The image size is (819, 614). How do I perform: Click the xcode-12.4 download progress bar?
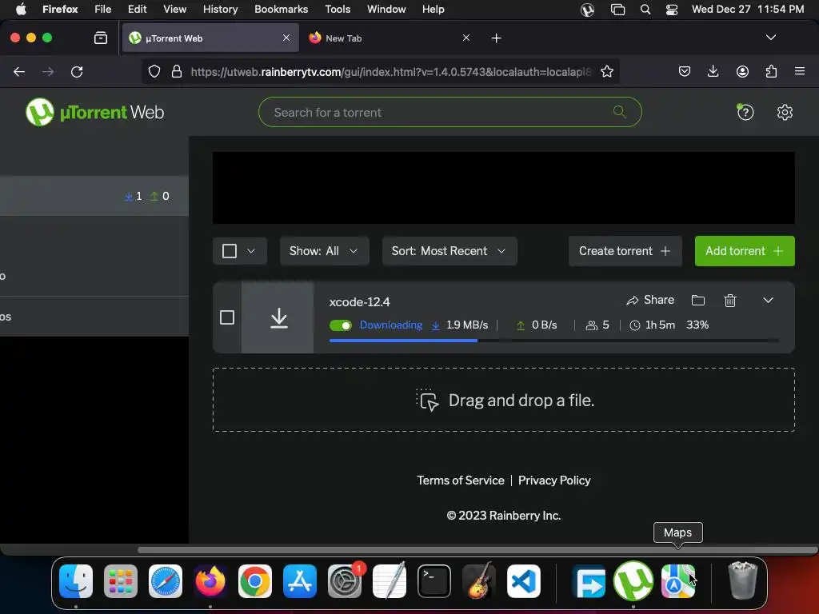tap(553, 341)
